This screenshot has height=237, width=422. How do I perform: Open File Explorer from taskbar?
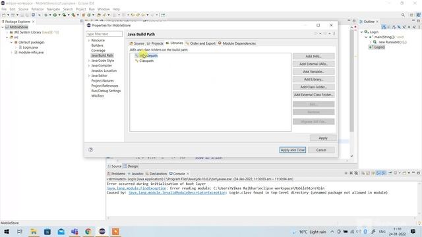point(34,231)
